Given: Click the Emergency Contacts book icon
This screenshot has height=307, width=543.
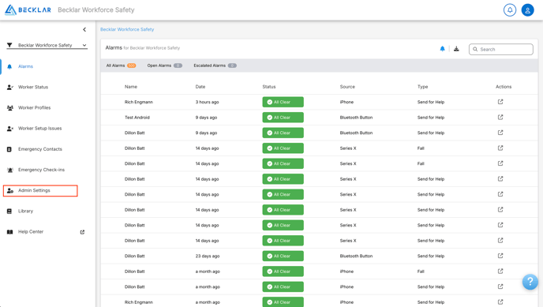Looking at the screenshot, I should (9, 149).
